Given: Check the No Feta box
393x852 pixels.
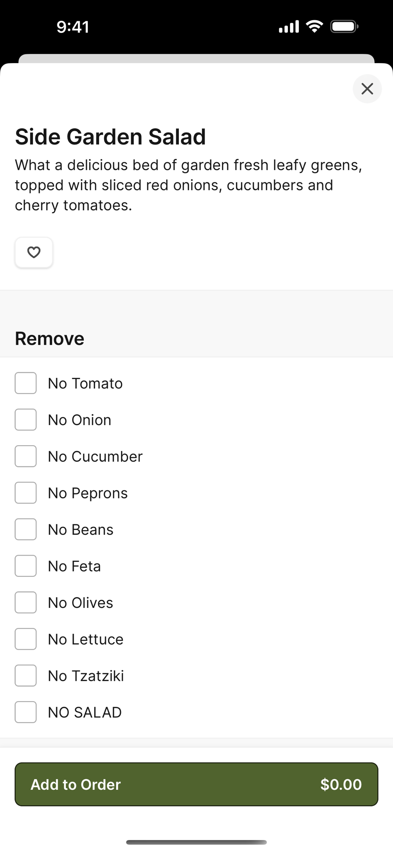Looking at the screenshot, I should [26, 566].
